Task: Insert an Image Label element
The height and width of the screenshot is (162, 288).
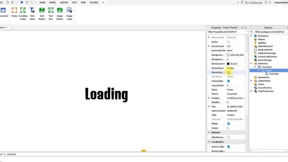Action: [69, 13]
